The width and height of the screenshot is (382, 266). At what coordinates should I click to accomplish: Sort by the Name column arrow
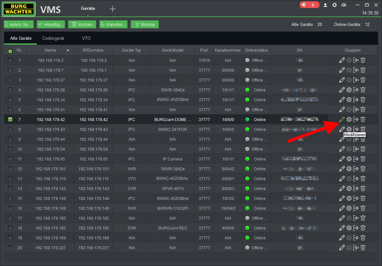tap(67, 50)
